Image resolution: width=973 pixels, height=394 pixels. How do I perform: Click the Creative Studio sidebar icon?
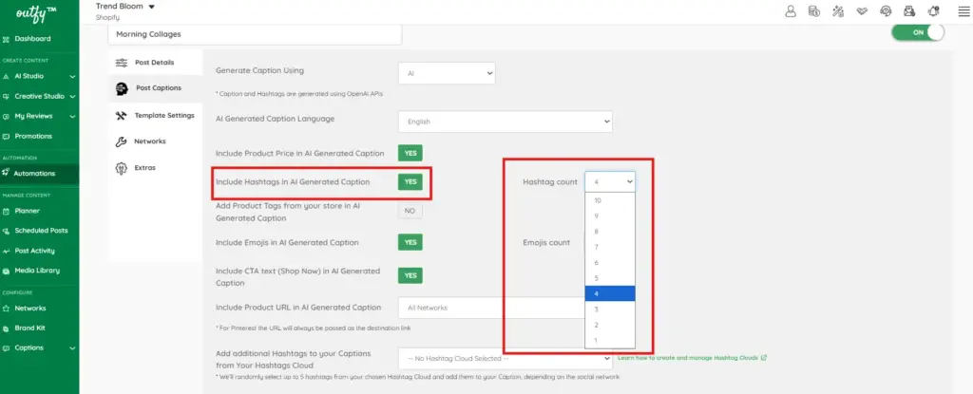coord(7,97)
